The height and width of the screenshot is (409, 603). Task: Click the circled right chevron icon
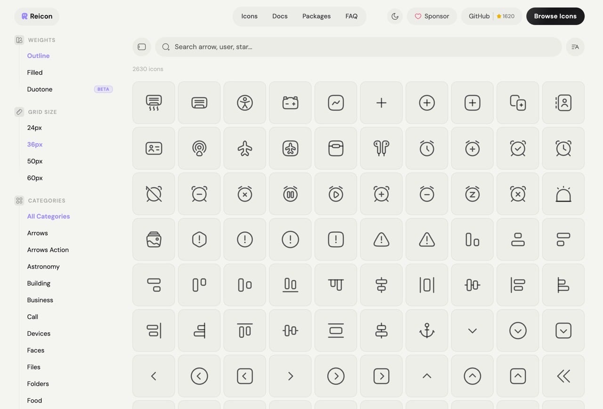point(336,376)
